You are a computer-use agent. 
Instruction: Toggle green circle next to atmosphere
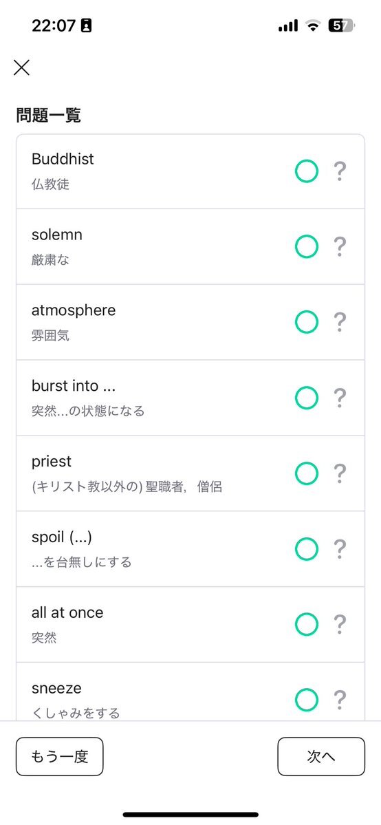307,323
